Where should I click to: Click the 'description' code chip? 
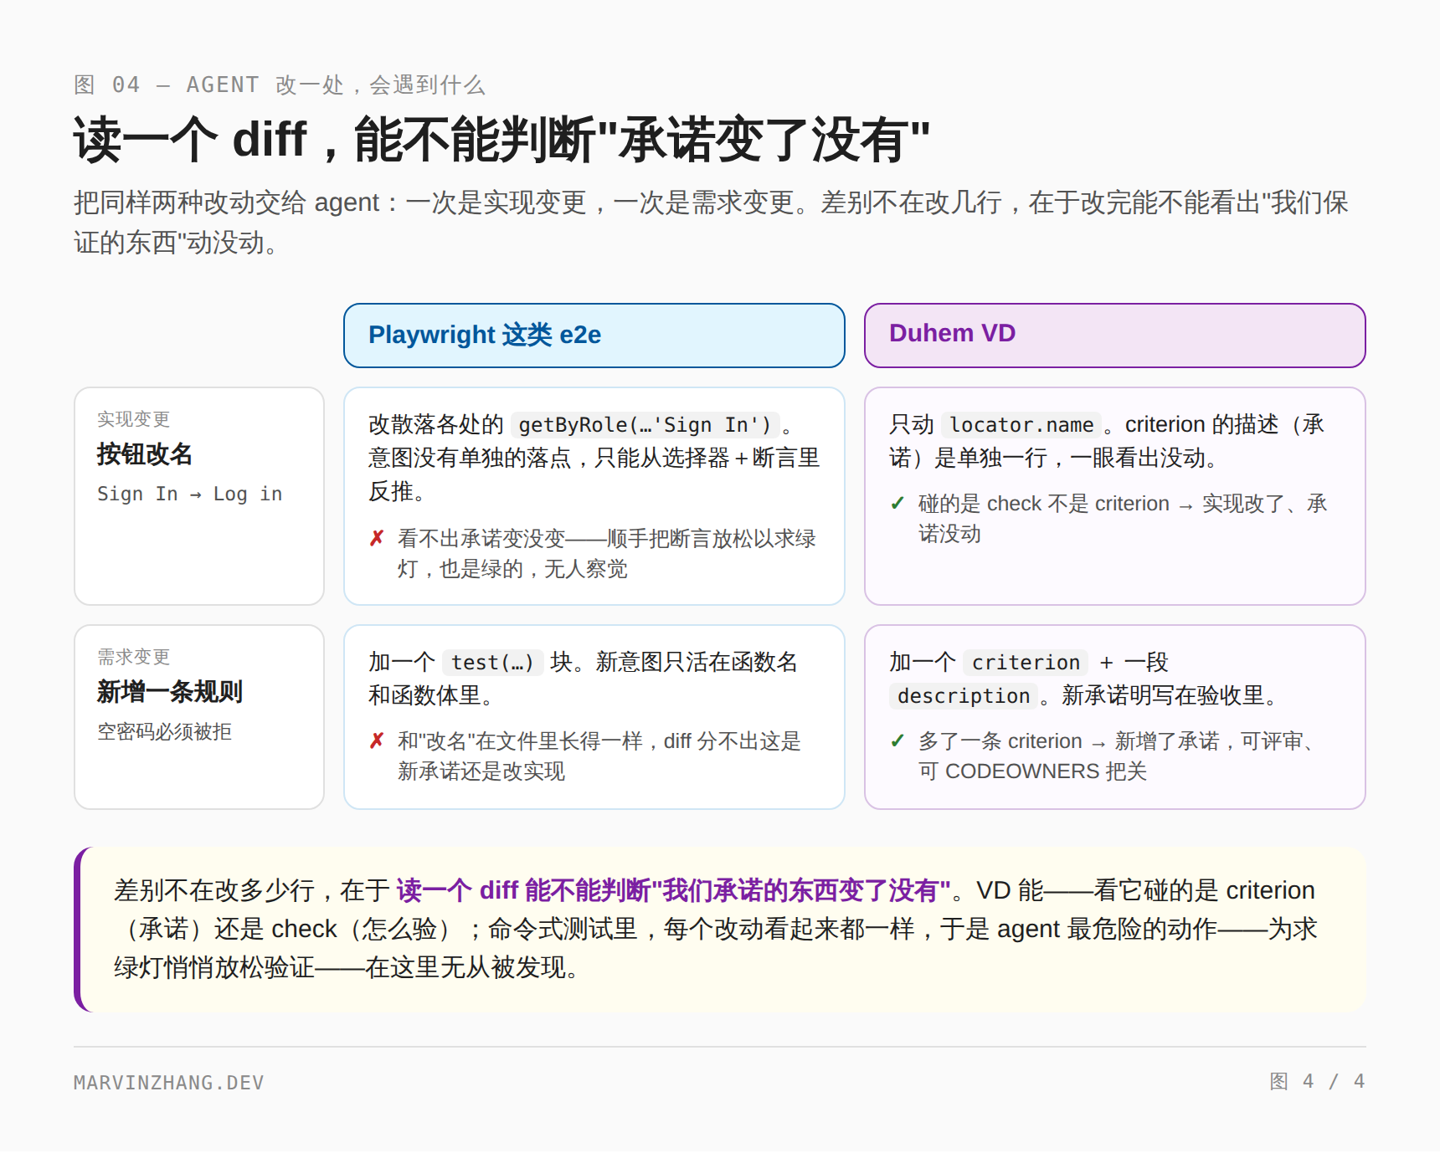coord(964,696)
